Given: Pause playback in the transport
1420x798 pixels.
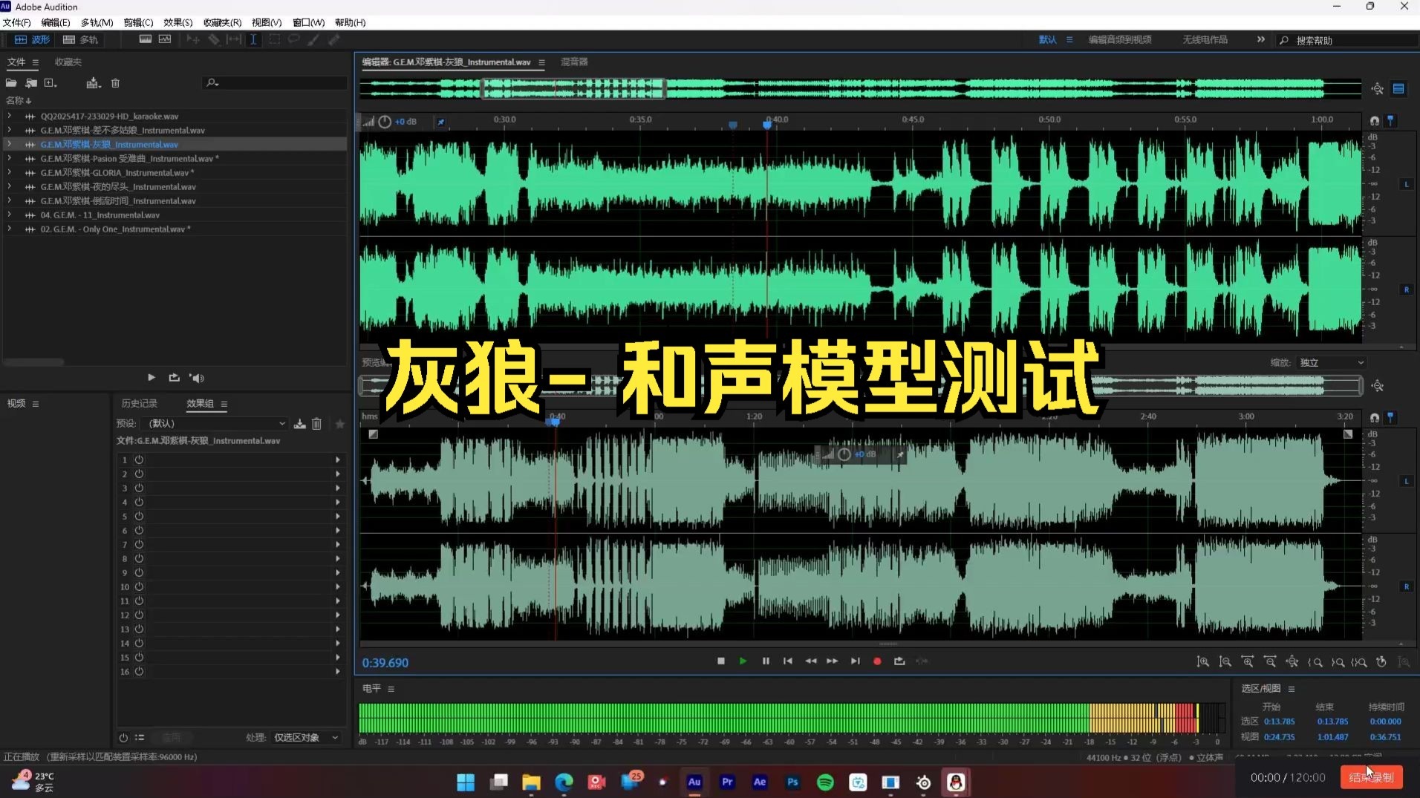Looking at the screenshot, I should 766,661.
